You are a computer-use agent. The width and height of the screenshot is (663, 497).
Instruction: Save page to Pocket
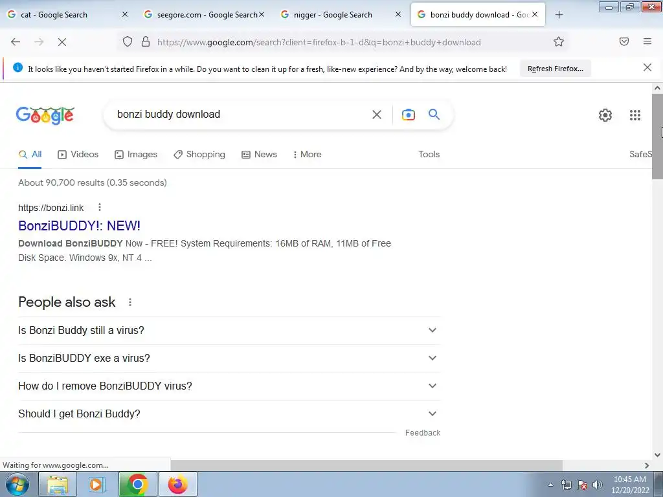(x=624, y=41)
